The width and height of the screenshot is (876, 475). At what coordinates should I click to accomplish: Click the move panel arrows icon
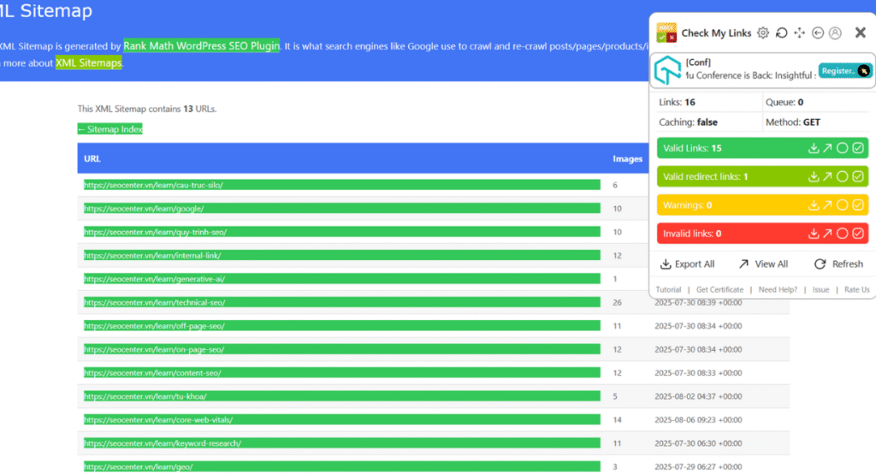800,33
